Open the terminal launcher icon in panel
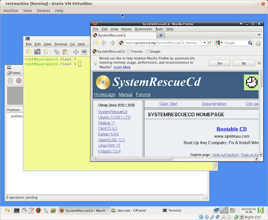 point(17,210)
